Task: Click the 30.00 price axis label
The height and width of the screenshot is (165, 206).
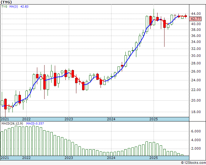Action: click(195, 56)
